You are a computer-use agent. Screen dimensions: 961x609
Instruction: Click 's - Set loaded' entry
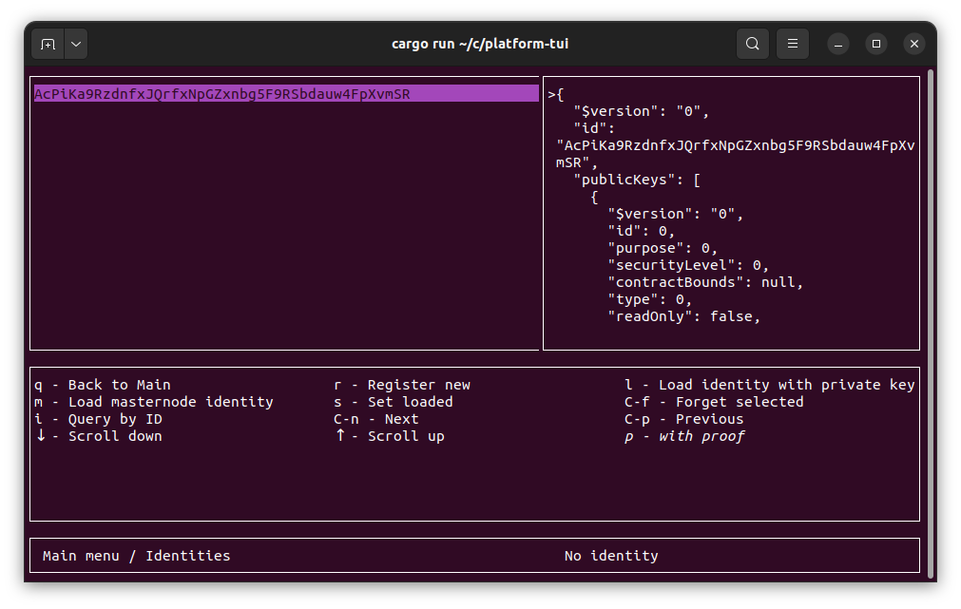coord(394,402)
